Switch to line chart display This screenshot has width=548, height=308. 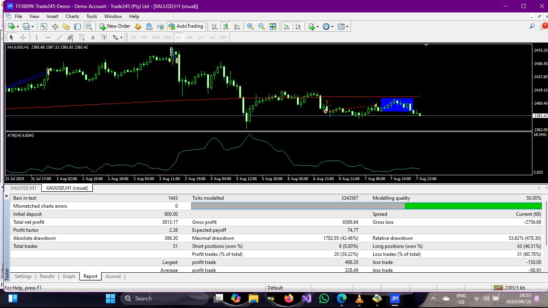237,26
